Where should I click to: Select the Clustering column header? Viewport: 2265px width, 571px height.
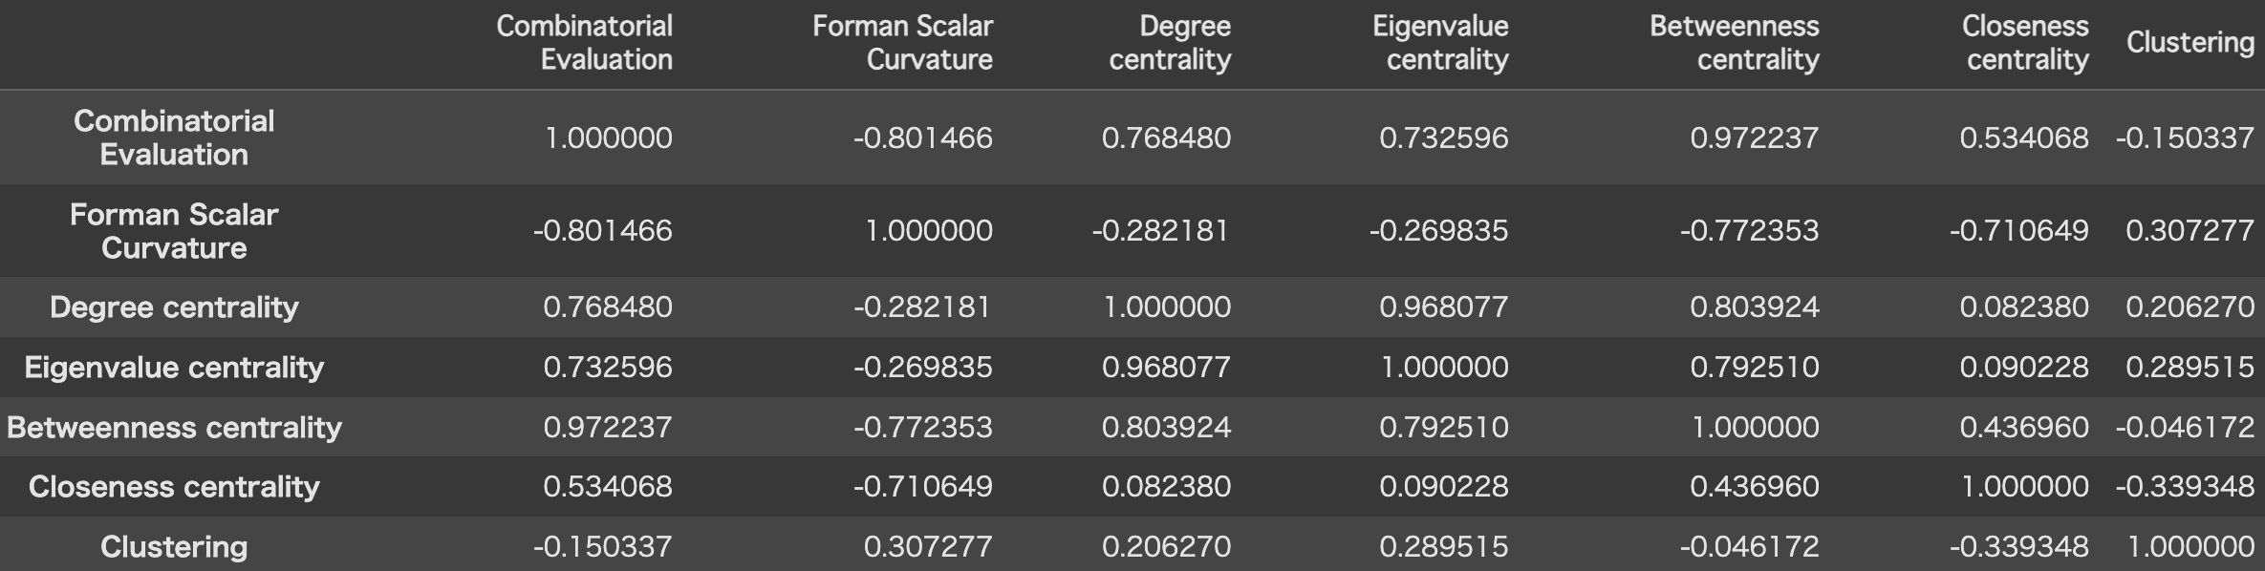tap(2189, 42)
